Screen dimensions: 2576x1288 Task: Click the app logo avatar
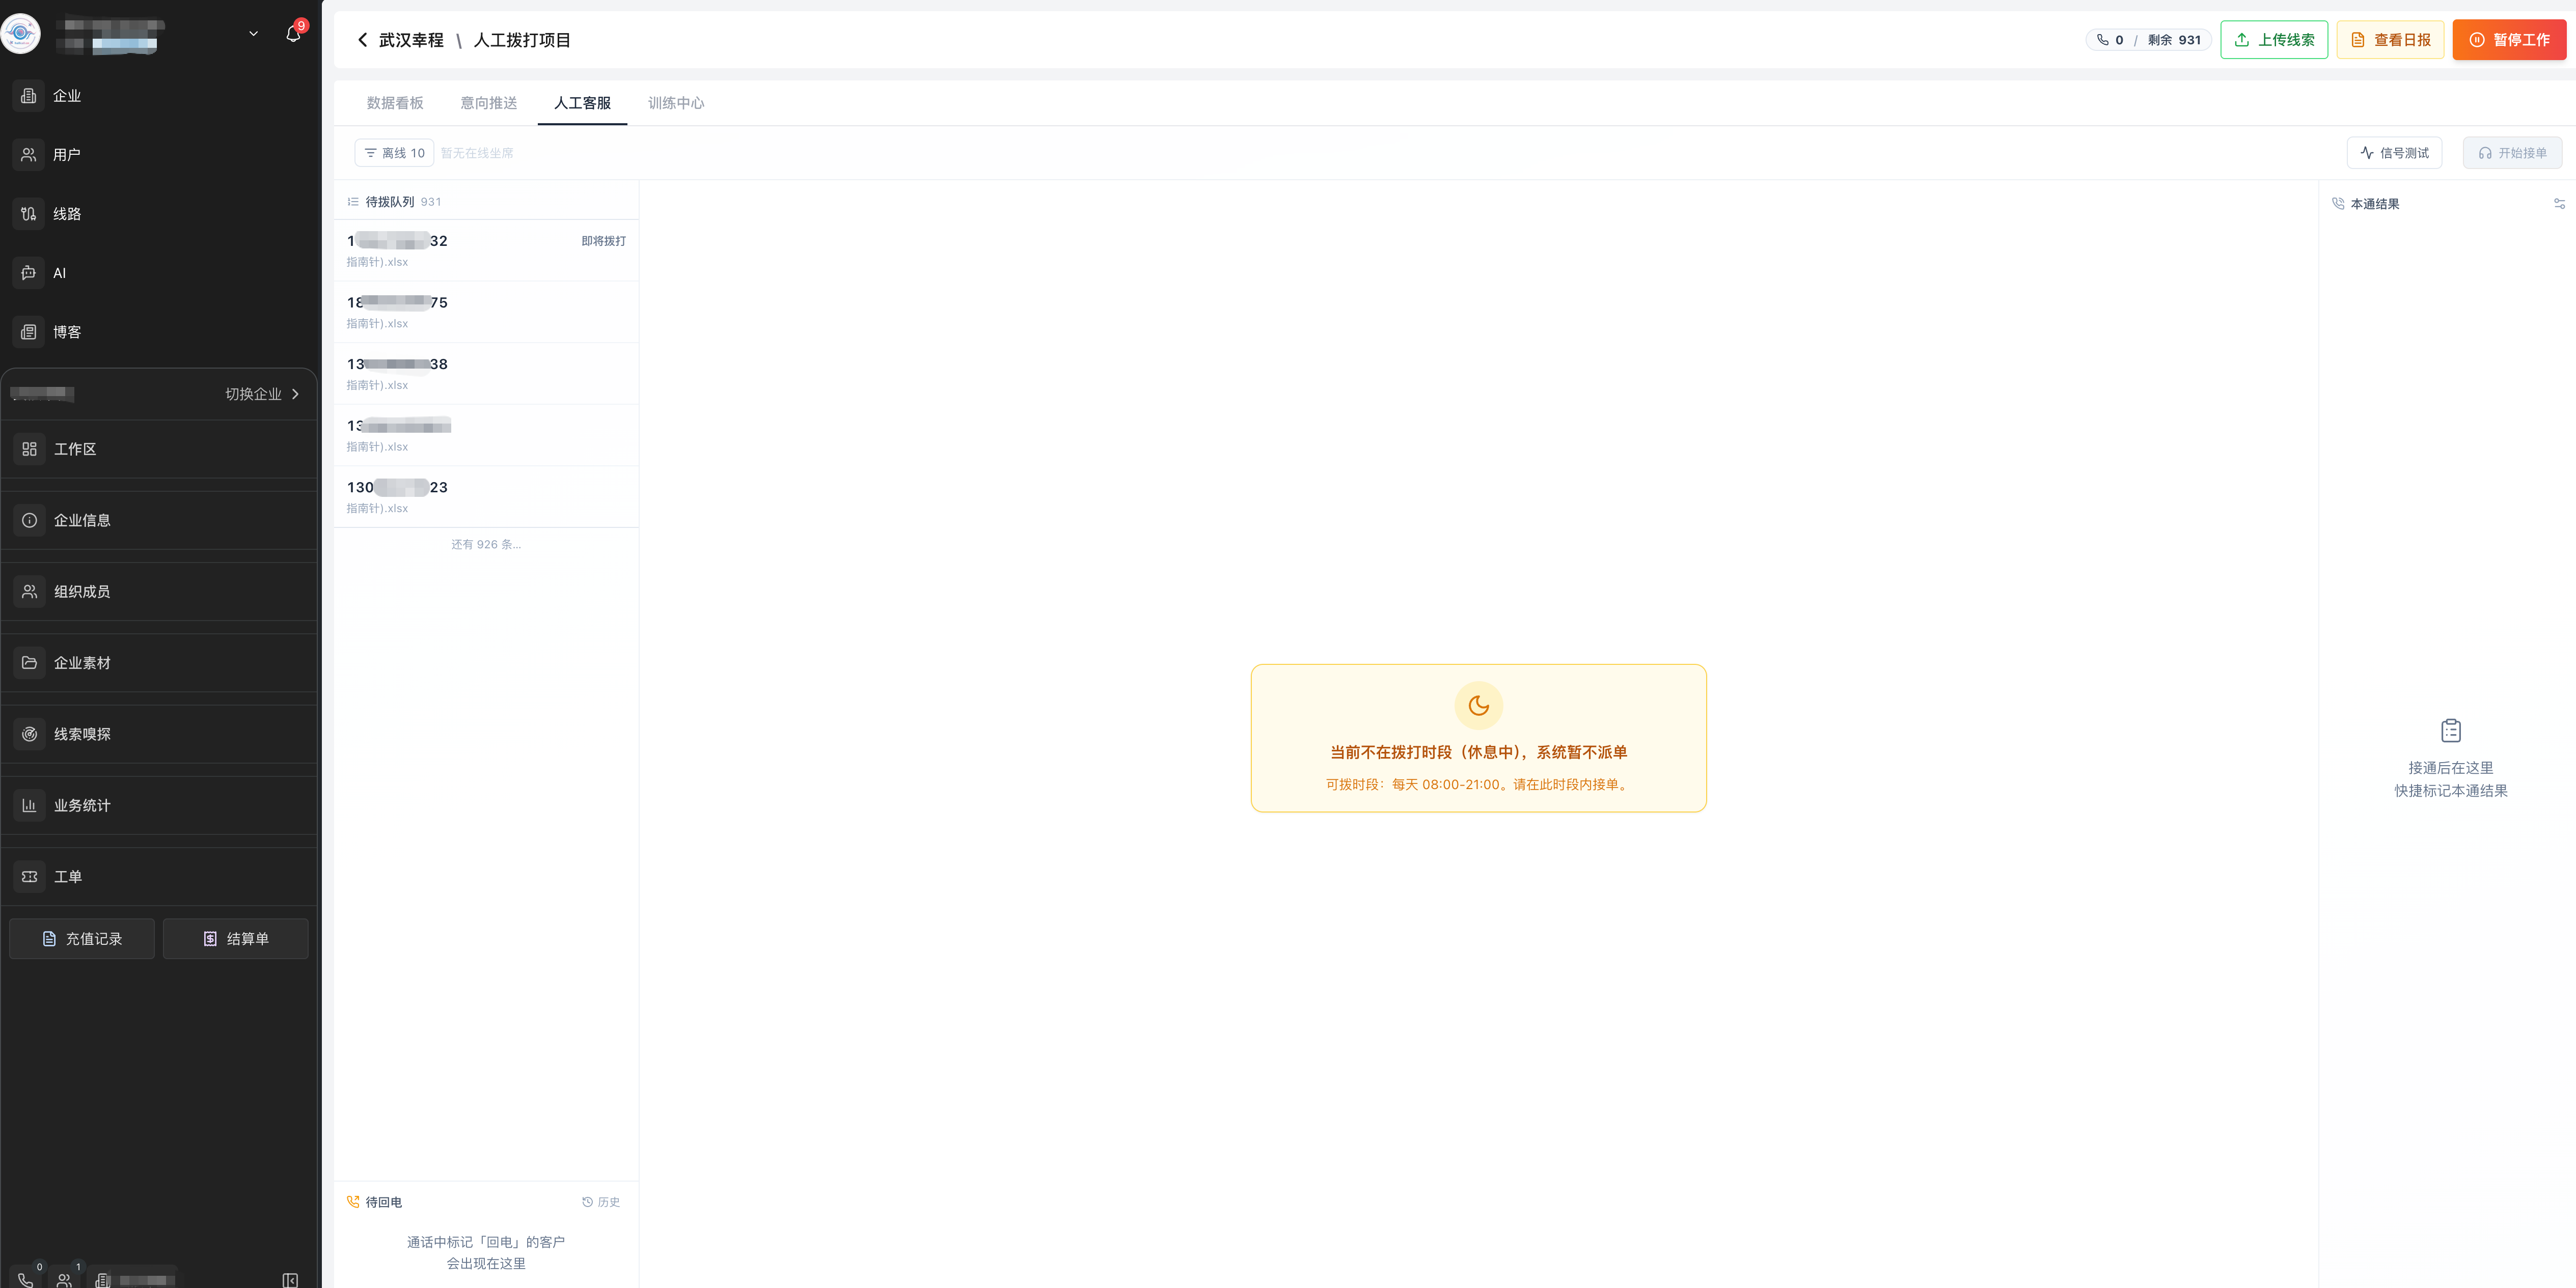click(x=21, y=34)
